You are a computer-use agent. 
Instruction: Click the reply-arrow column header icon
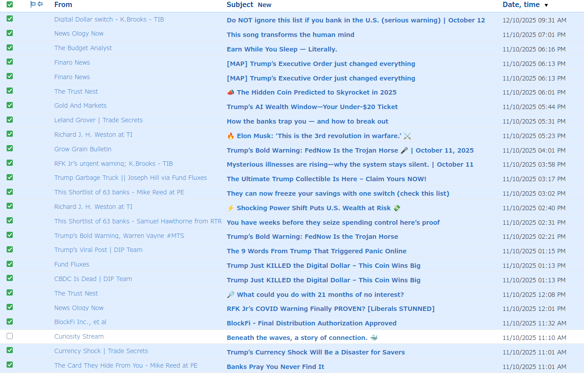click(x=40, y=4)
